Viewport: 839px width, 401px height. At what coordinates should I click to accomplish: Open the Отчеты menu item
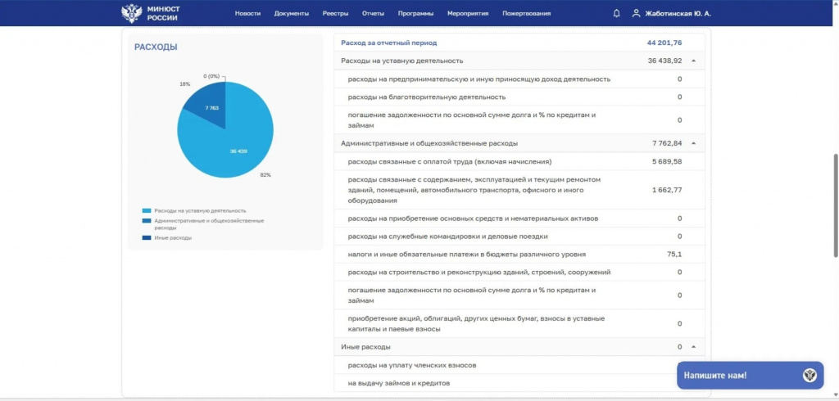(x=373, y=13)
